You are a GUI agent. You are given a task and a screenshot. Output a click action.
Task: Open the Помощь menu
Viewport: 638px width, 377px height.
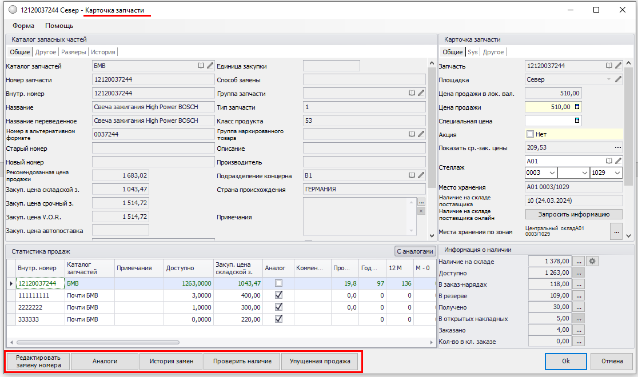point(59,26)
